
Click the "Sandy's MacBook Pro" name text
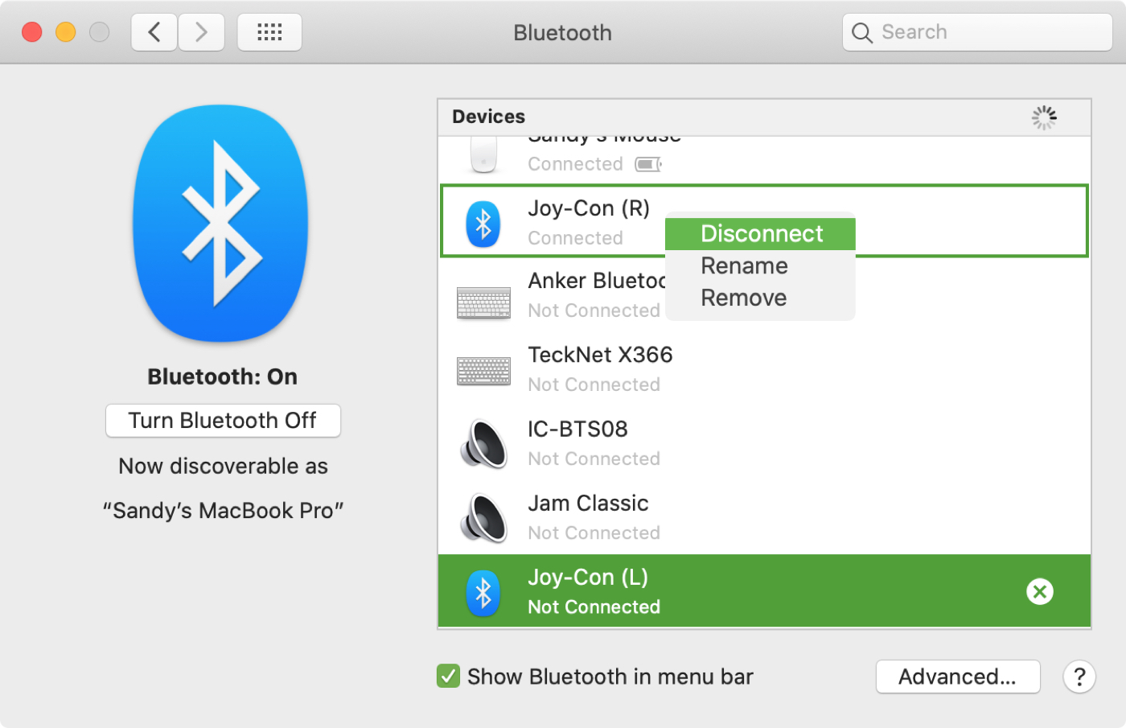coord(223,511)
